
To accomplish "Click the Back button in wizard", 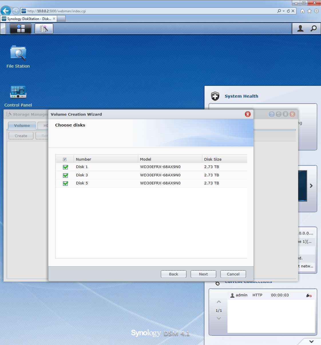I will pyautogui.click(x=173, y=274).
